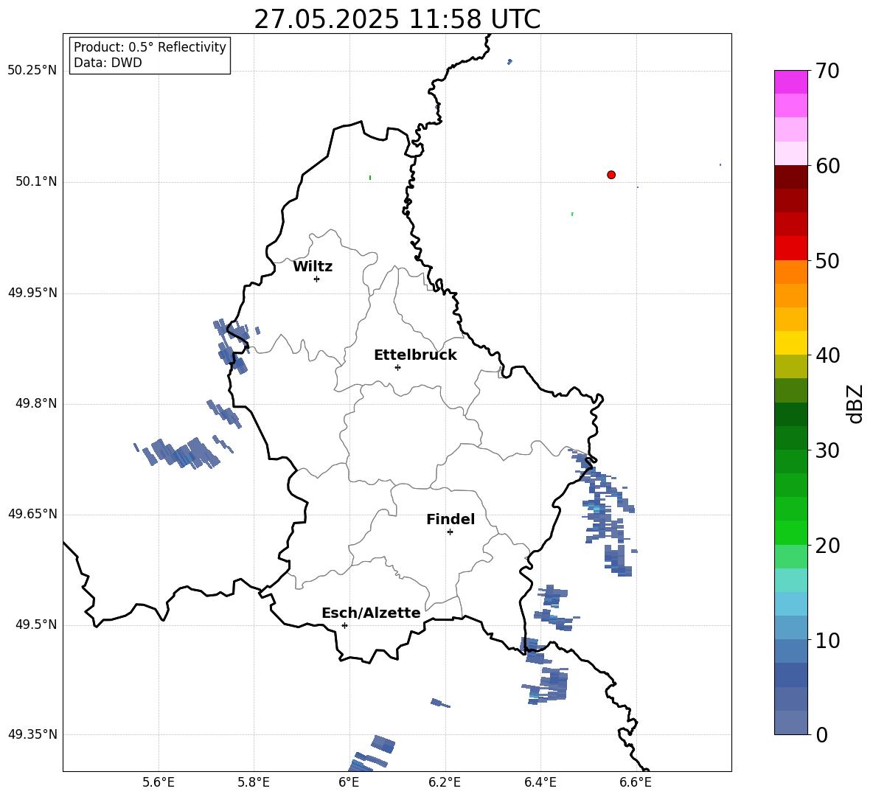This screenshot has width=873, height=797.
Task: Click the dBZ colorbar axis label
Action: 855,403
